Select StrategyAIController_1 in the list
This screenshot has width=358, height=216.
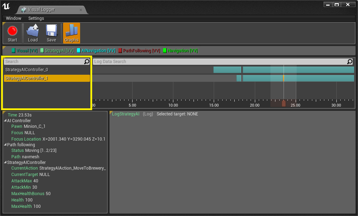[x=47, y=78]
